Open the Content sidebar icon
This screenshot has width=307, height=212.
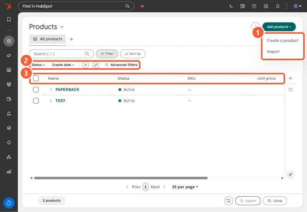tap(9, 70)
